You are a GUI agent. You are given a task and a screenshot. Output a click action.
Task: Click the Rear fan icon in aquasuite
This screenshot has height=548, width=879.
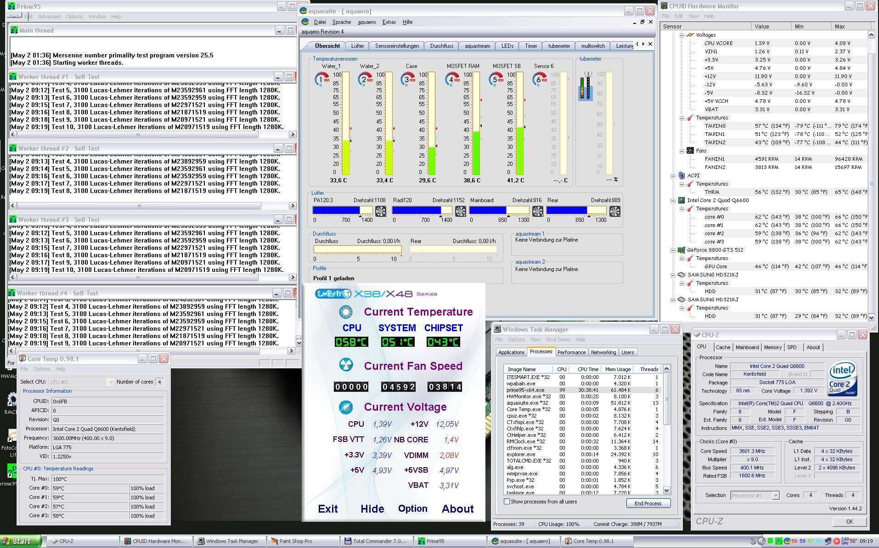[614, 211]
